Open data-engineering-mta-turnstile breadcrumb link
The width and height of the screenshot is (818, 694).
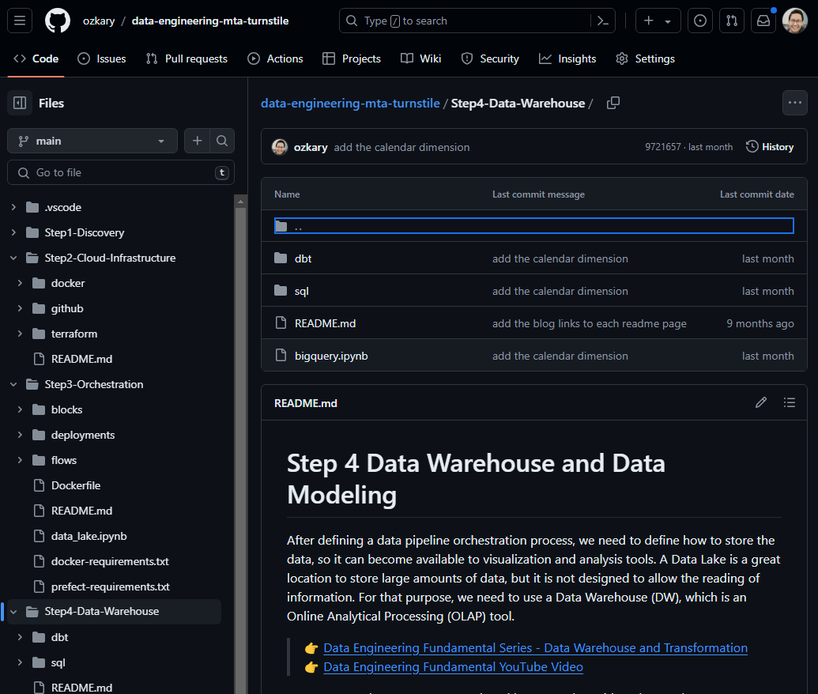(350, 103)
